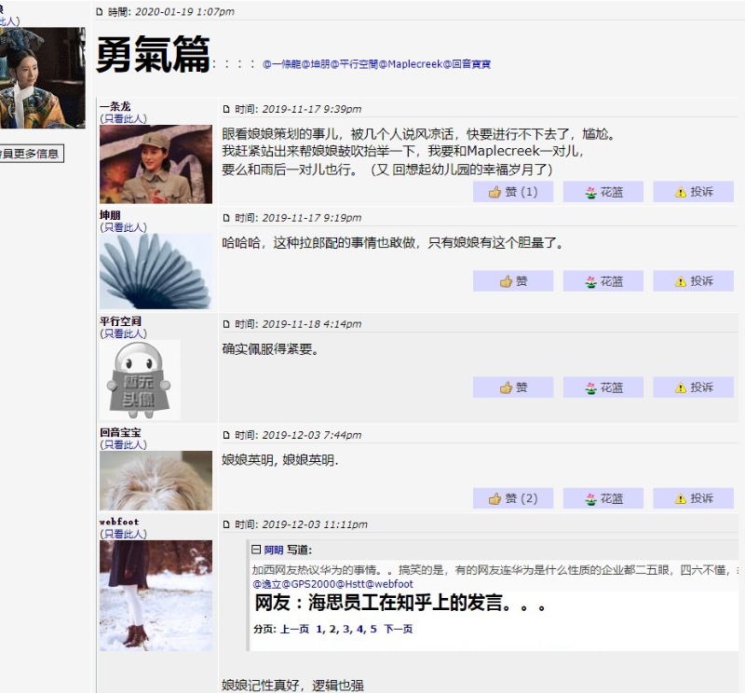View 坤朋's feather fan avatar
Screen dimensions: 745x693
[156, 271]
